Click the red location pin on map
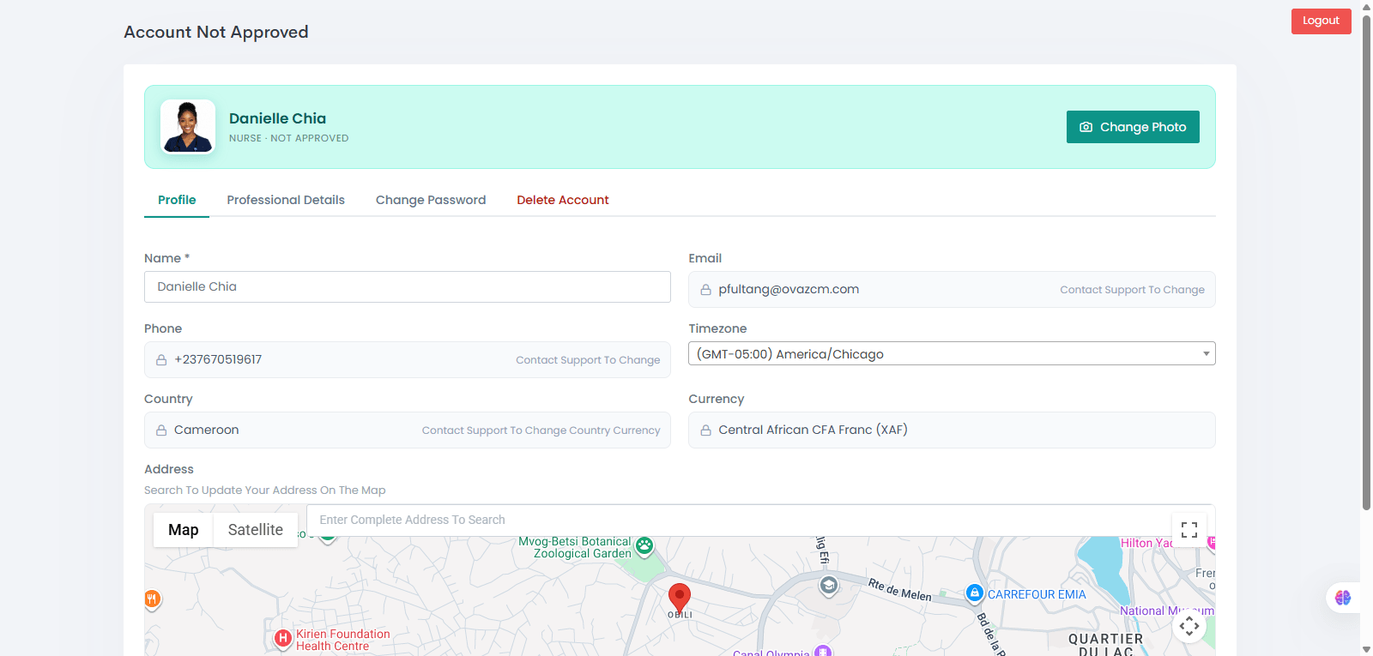Image resolution: width=1373 pixels, height=656 pixels. pos(680,597)
